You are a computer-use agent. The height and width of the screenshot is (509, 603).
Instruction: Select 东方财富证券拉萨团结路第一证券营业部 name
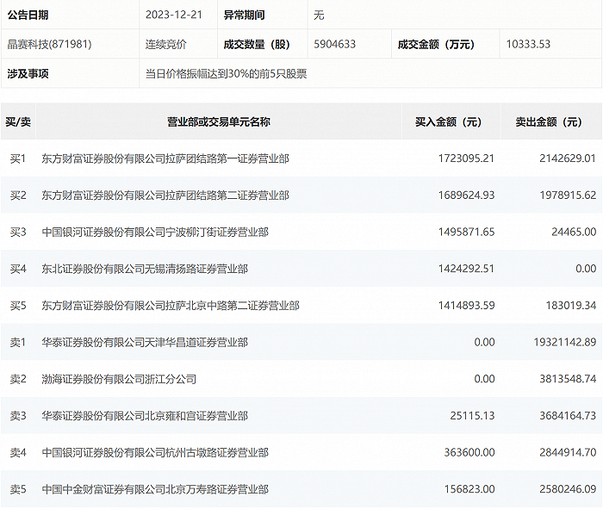pos(165,158)
